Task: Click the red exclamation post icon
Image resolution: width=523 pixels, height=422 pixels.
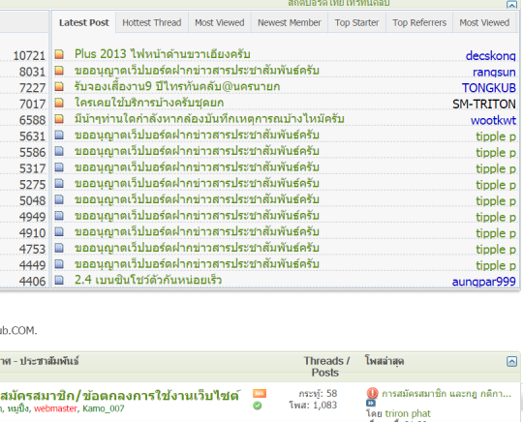Action: click(372, 393)
